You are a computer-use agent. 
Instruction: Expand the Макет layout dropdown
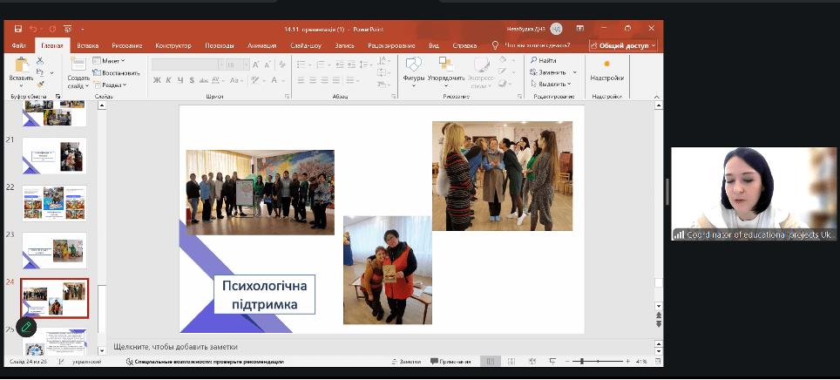(x=110, y=61)
